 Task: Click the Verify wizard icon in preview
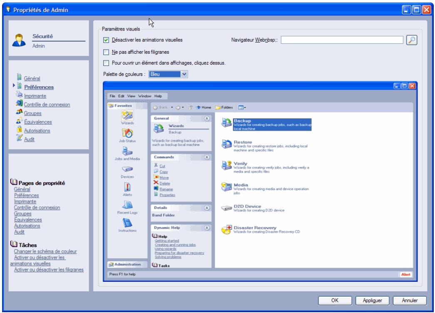tap(226, 165)
